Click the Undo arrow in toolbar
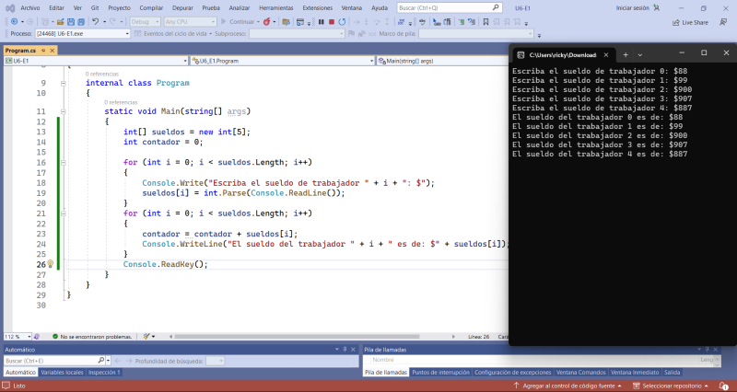This screenshot has height=392, width=737. pyautogui.click(x=95, y=21)
